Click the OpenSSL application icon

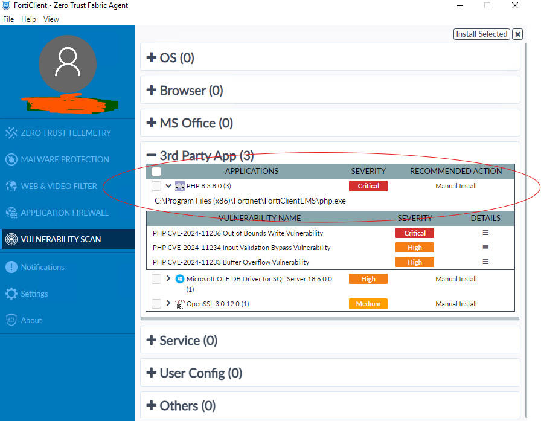(x=180, y=304)
